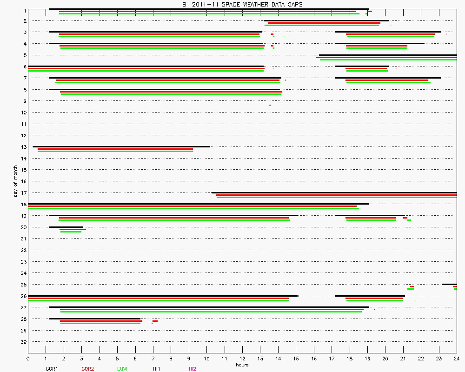Click the chart title 'Space Weather Data Gaps'

pyautogui.click(x=242, y=4)
